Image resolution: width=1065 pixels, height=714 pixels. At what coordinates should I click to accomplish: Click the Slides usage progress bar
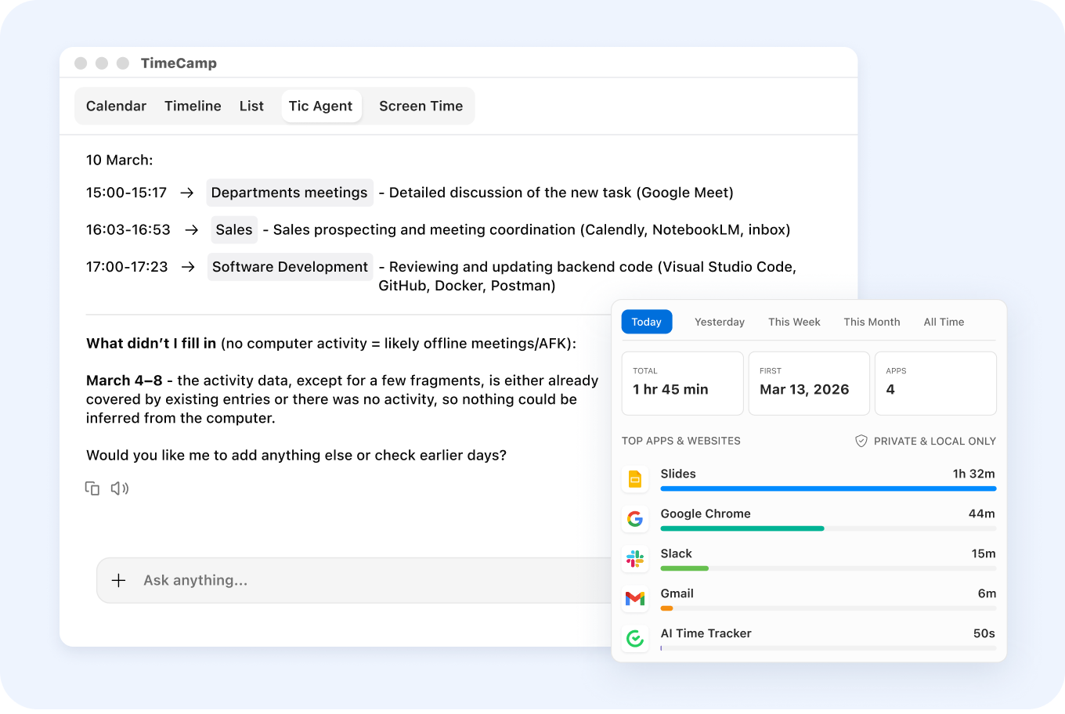point(828,489)
